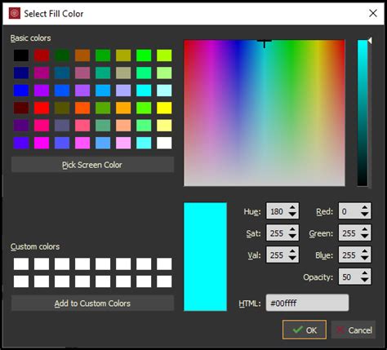Image resolution: width=387 pixels, height=350 pixels.
Task: Select the khaki beige basic swatch
Action: click(123, 73)
